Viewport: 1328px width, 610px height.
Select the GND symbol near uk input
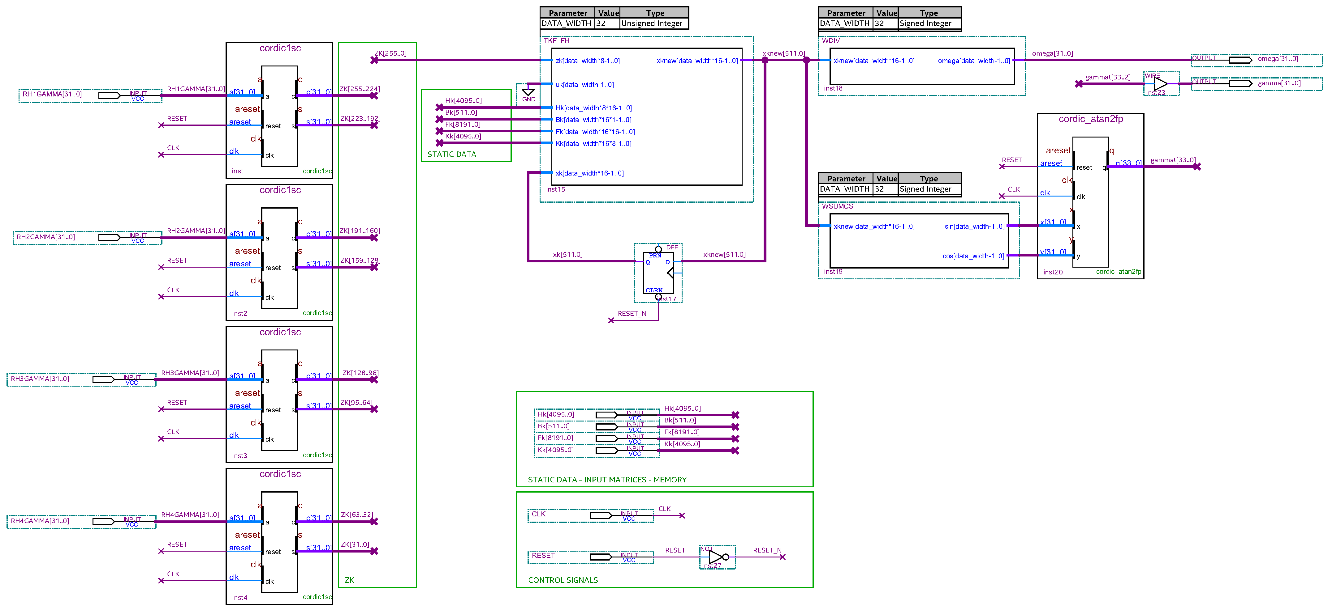point(528,93)
